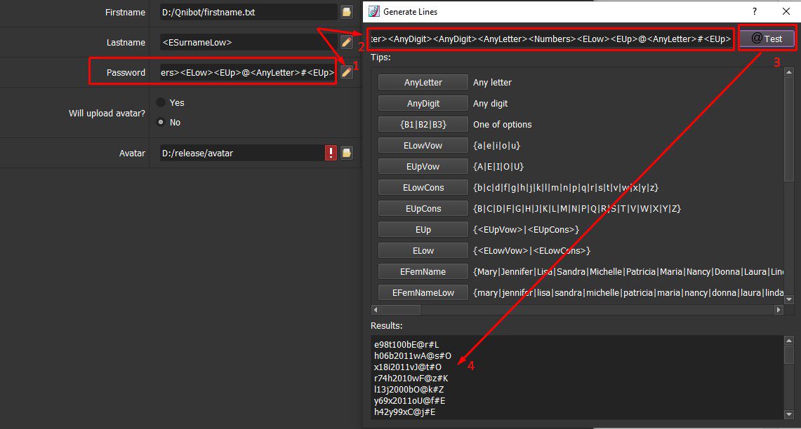Select No for avatar upload
Image resolution: width=801 pixels, height=429 pixels.
point(161,122)
